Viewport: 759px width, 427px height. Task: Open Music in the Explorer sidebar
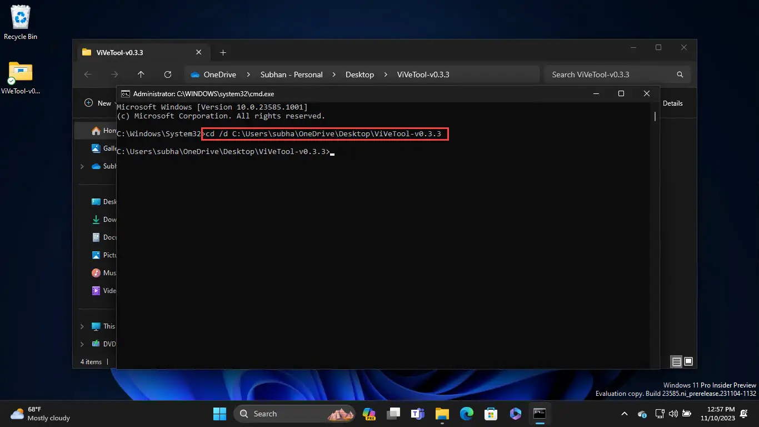click(x=103, y=273)
